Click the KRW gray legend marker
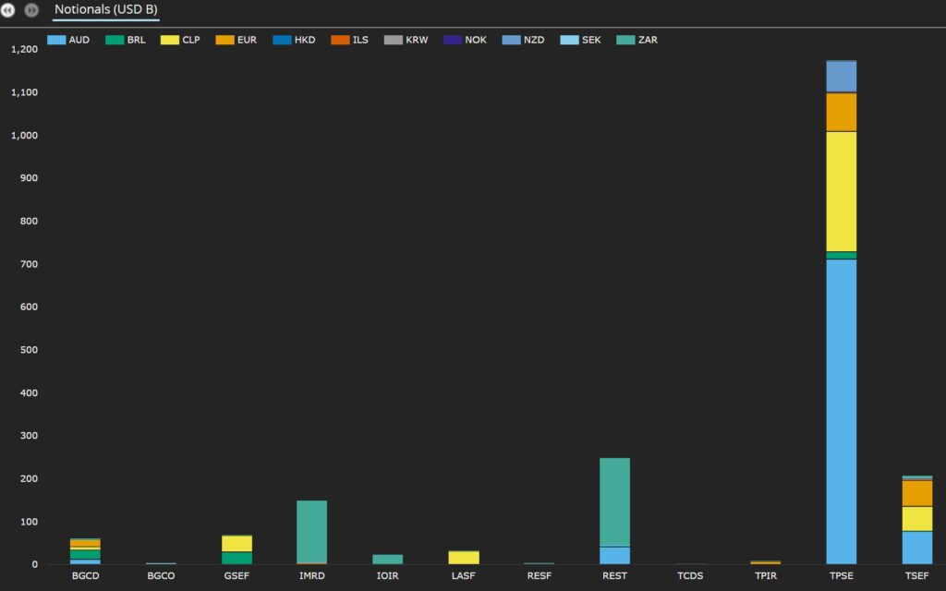This screenshot has width=946, height=591. coord(393,41)
